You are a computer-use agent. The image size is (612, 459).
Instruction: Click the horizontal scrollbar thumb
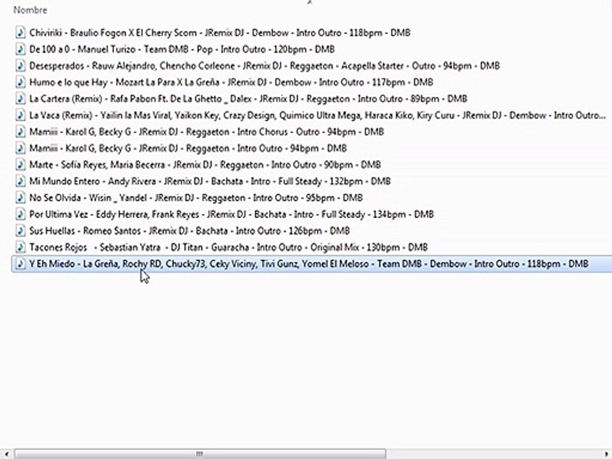click(x=200, y=454)
